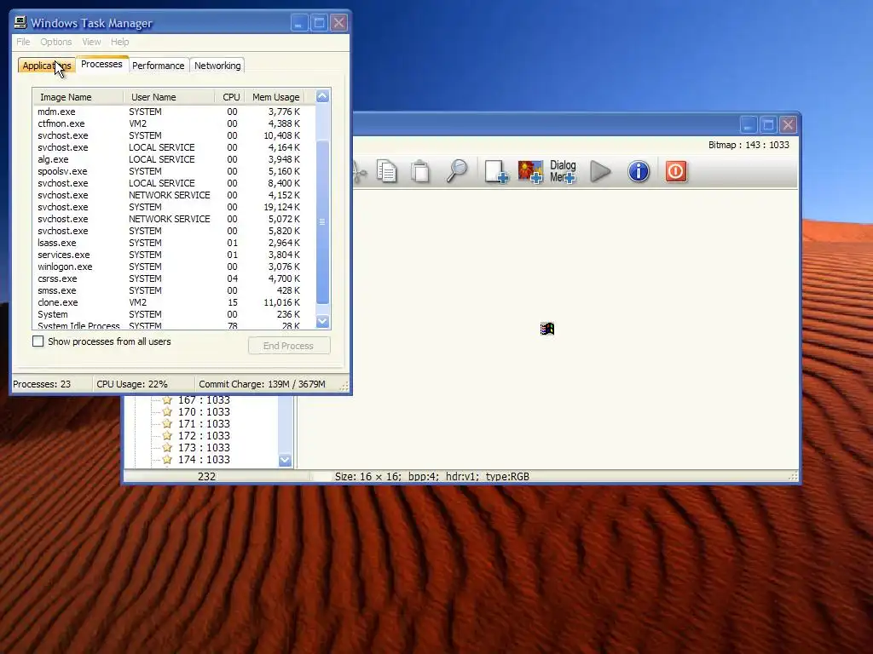Viewport: 873px width, 654px height.
Task: Click the Commit Charge status text
Action: pyautogui.click(x=263, y=384)
